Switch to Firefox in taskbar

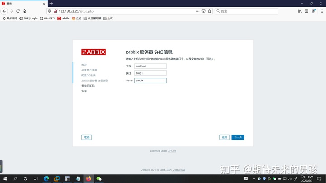click(x=89, y=178)
